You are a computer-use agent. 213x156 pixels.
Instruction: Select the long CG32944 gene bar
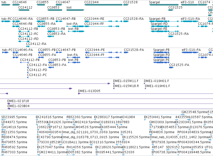pyautogui.click(x=103, y=5)
